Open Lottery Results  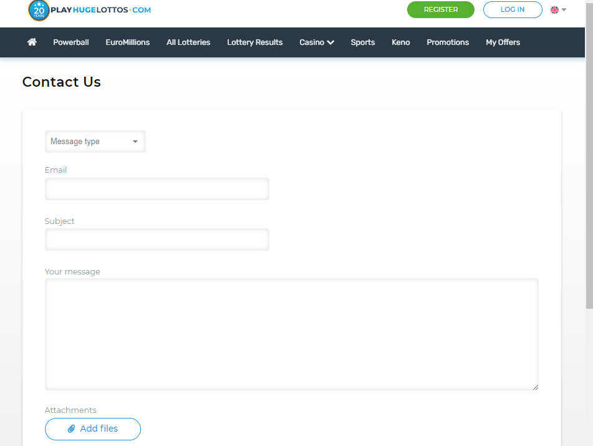pyautogui.click(x=255, y=42)
